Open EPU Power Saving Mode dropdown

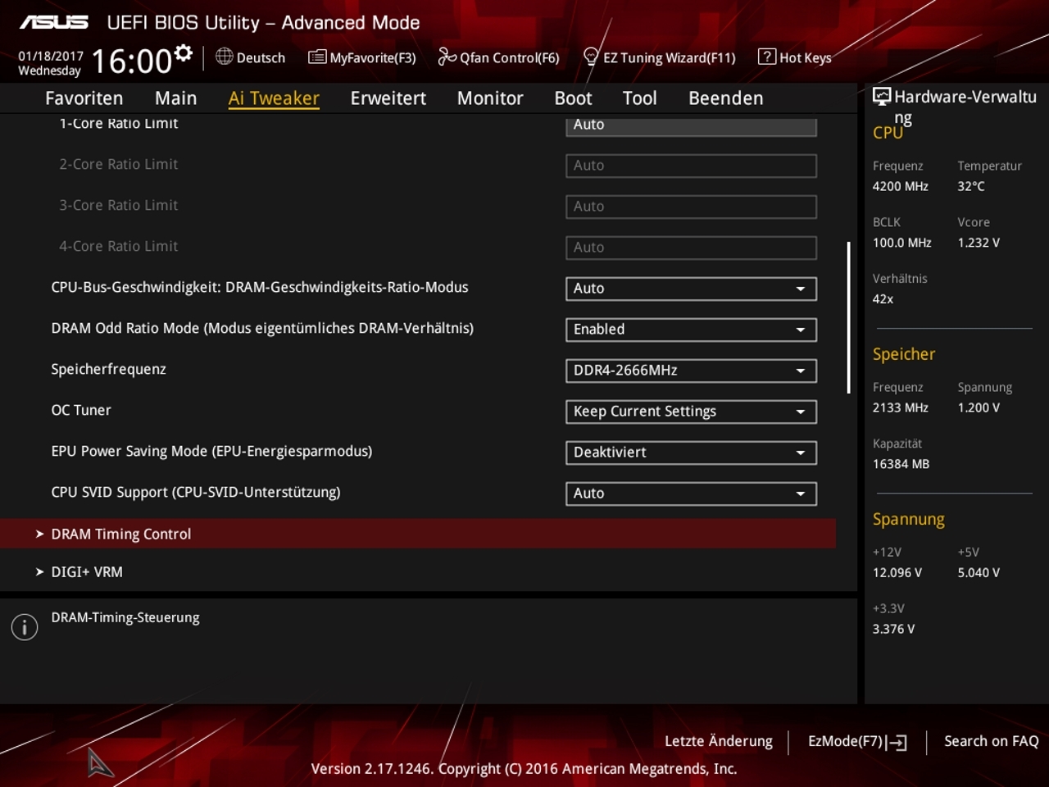pos(691,453)
